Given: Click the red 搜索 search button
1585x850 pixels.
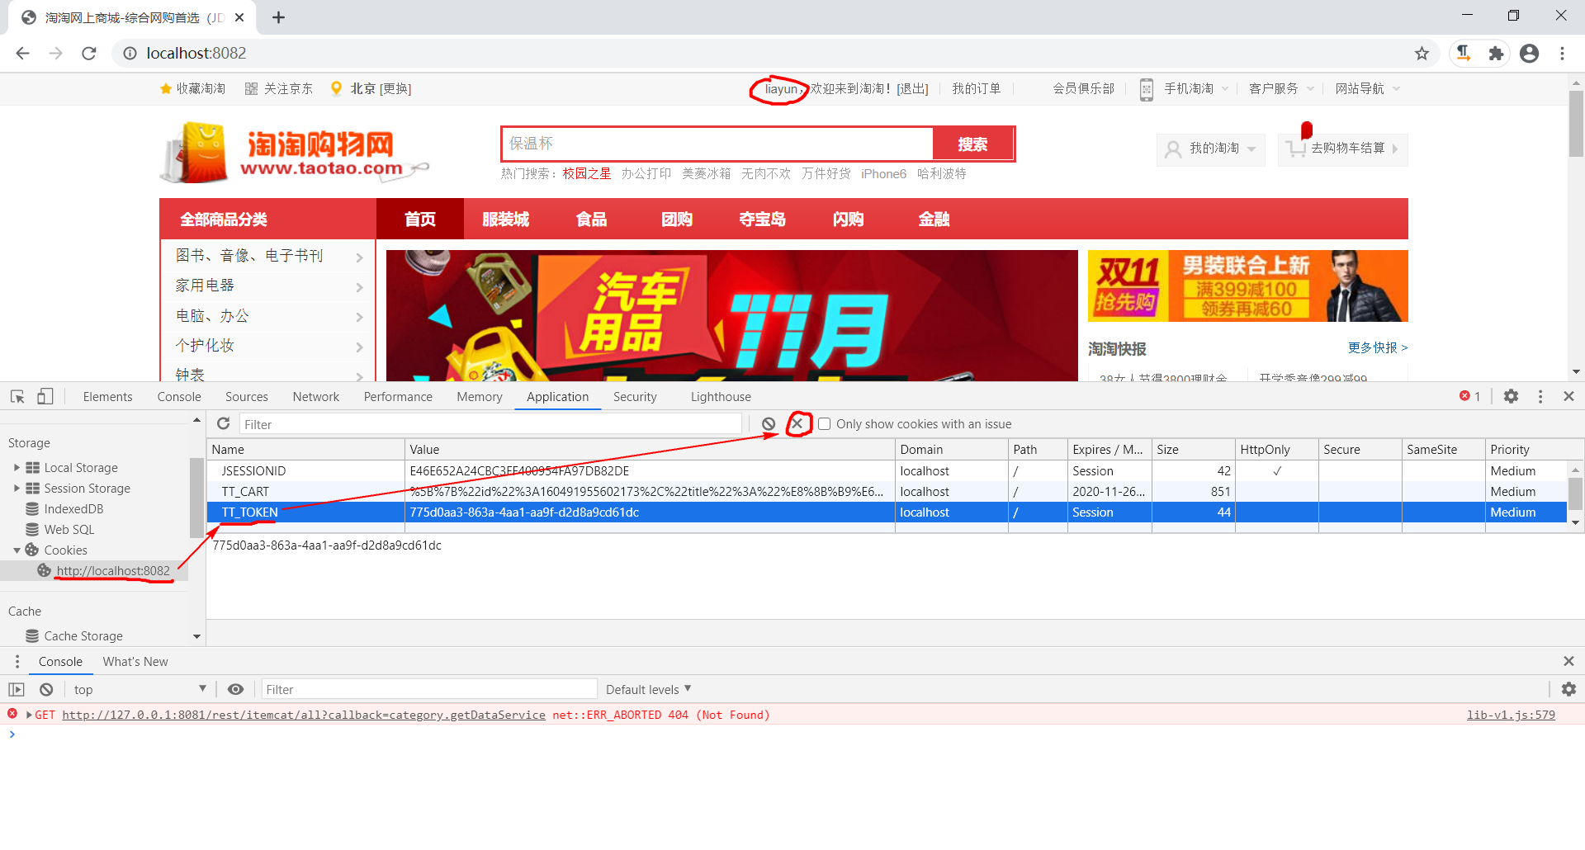Looking at the screenshot, I should click(973, 144).
